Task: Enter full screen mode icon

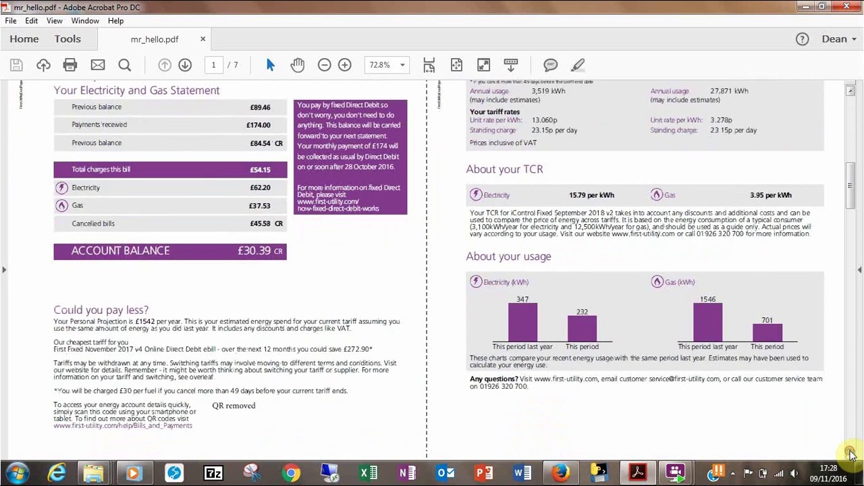Action: [x=483, y=65]
